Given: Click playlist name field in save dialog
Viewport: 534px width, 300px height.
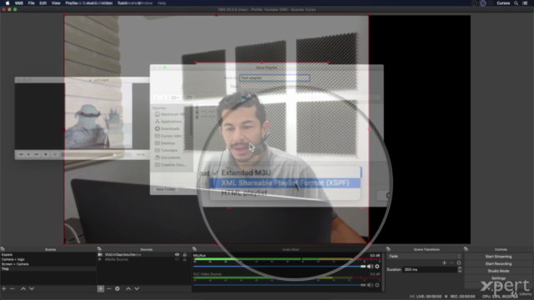Looking at the screenshot, I should coord(275,77).
